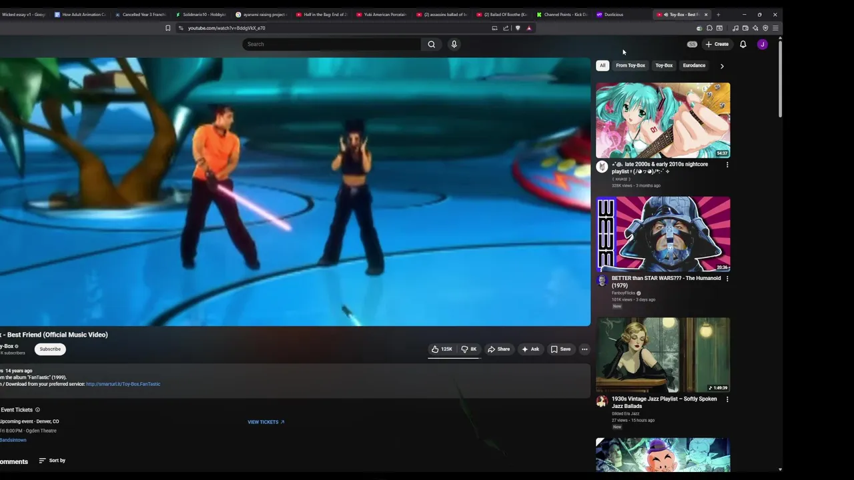Switch to Duolicious browser tab
Screen dimensions: 854x480
(x=622, y=14)
